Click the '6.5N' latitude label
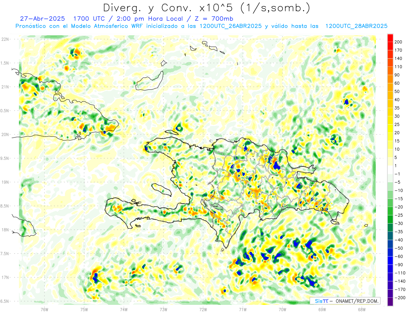 (x=5, y=301)
